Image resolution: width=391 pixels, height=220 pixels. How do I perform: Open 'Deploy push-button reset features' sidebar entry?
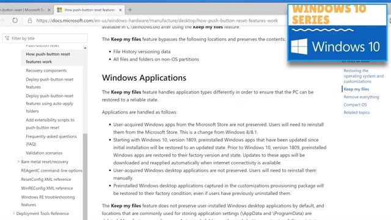[49, 83]
